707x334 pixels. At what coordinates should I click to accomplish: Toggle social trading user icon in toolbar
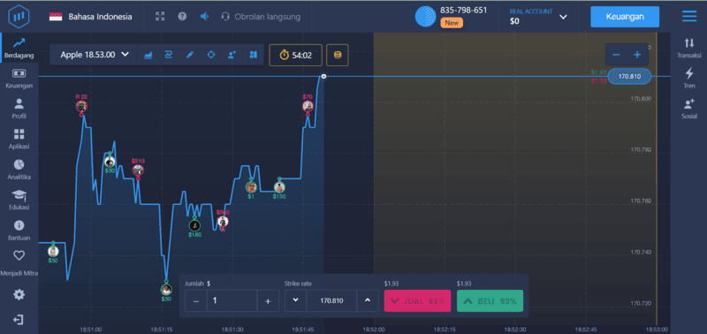click(232, 55)
